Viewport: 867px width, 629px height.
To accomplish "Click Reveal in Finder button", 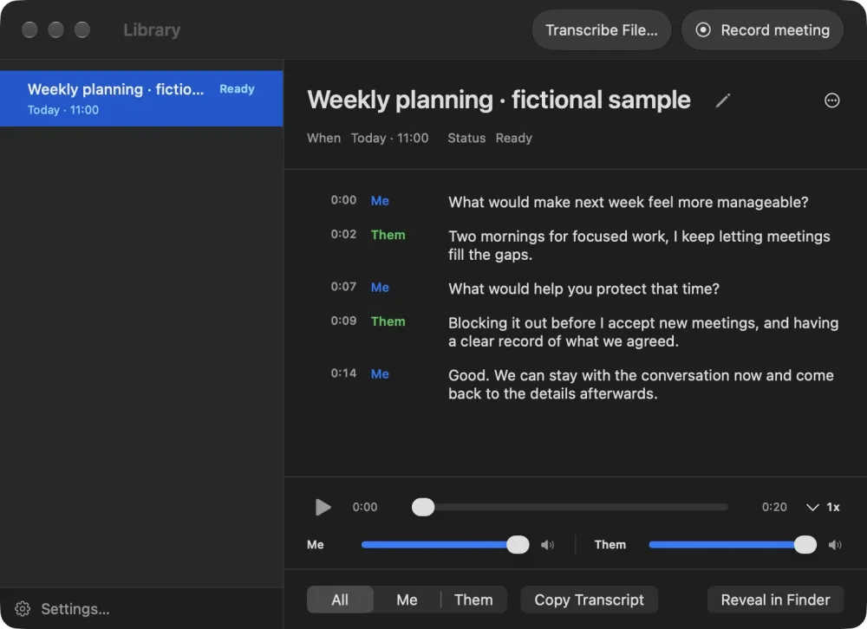I will pos(775,600).
